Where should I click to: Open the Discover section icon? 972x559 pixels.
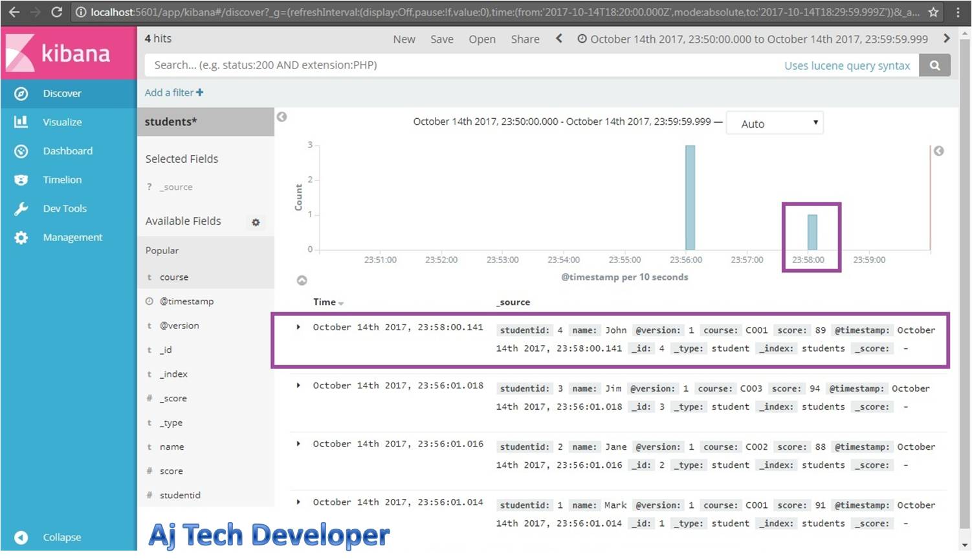pos(21,93)
